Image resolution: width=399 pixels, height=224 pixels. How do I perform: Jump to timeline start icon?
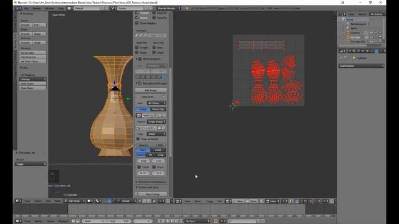pos(159,222)
